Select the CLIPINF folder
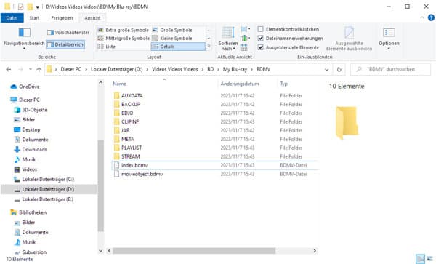The height and width of the screenshot is (264, 436). [130, 121]
